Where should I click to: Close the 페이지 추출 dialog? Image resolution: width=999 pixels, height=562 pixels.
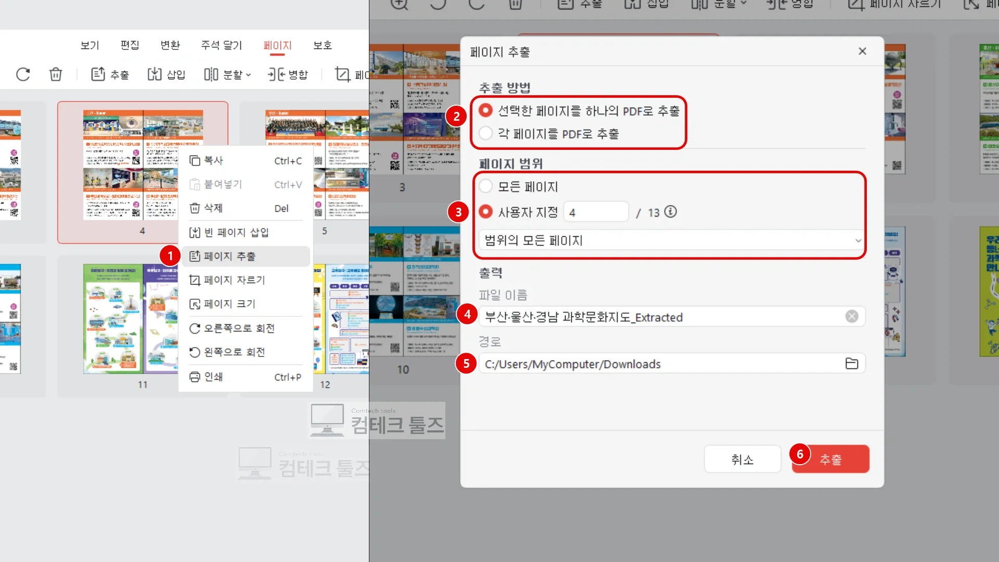click(x=862, y=51)
